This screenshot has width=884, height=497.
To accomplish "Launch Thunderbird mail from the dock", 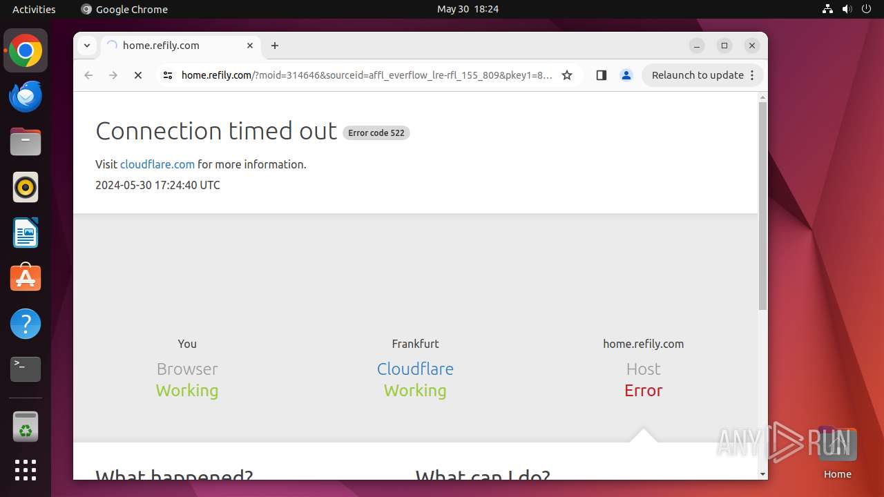I will (26, 97).
